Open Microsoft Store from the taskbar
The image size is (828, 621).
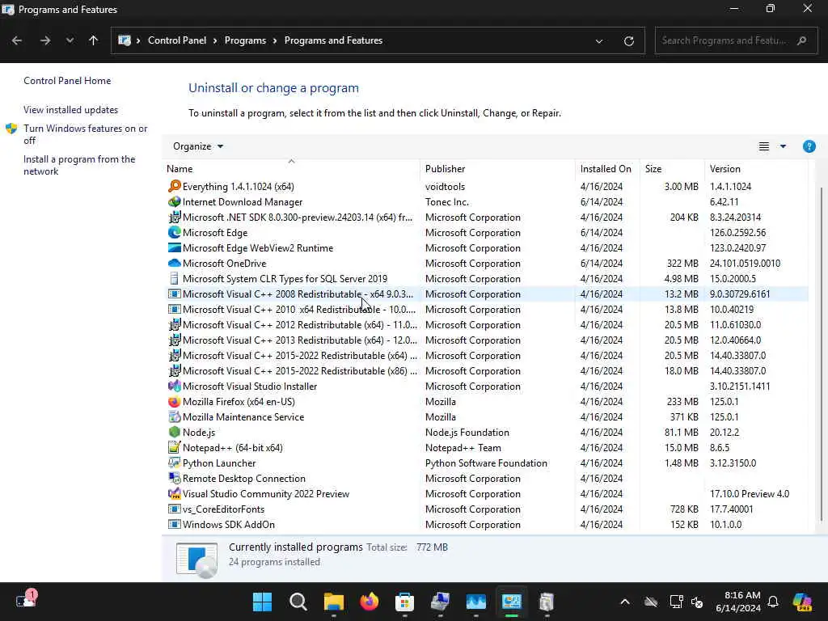[404, 602]
